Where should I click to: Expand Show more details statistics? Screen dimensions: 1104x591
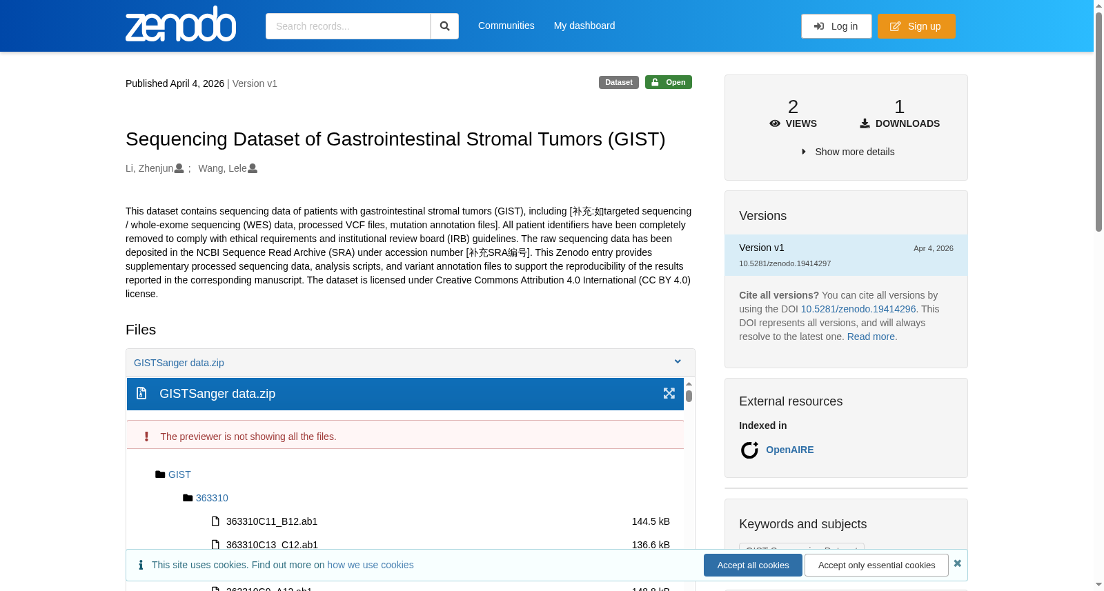pyautogui.click(x=847, y=152)
